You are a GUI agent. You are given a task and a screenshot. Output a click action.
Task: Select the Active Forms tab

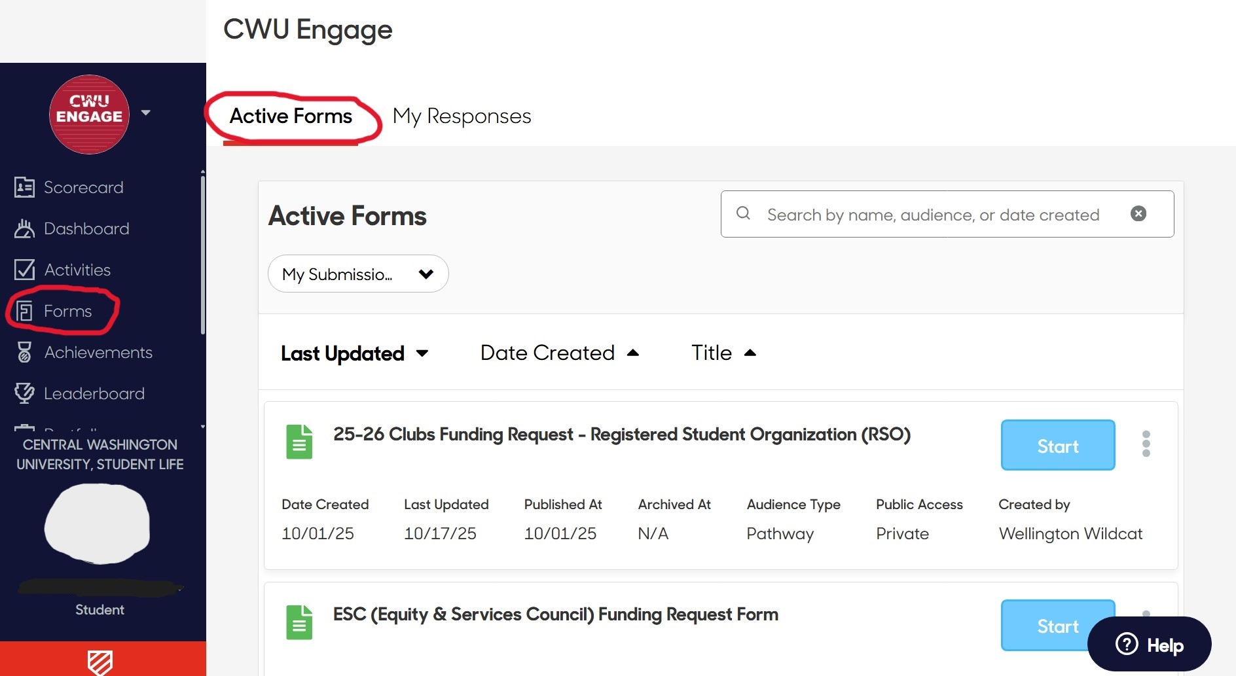[x=290, y=116]
